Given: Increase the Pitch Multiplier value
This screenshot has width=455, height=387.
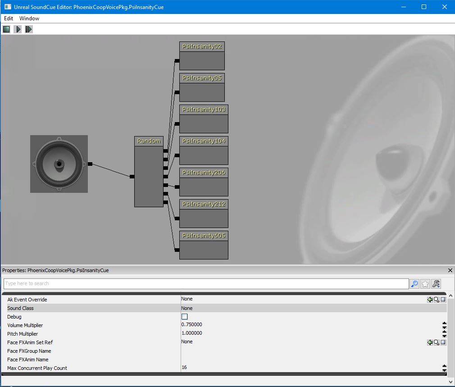Looking at the screenshot, I should tap(444, 332).
